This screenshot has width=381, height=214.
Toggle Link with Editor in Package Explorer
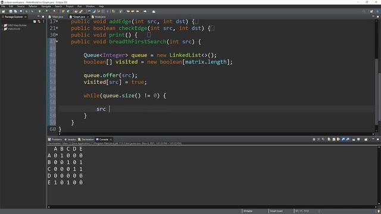pos(39,21)
